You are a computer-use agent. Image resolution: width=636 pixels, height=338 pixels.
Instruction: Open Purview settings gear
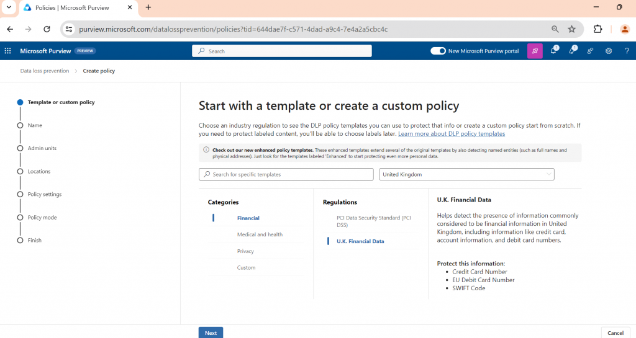pos(609,51)
